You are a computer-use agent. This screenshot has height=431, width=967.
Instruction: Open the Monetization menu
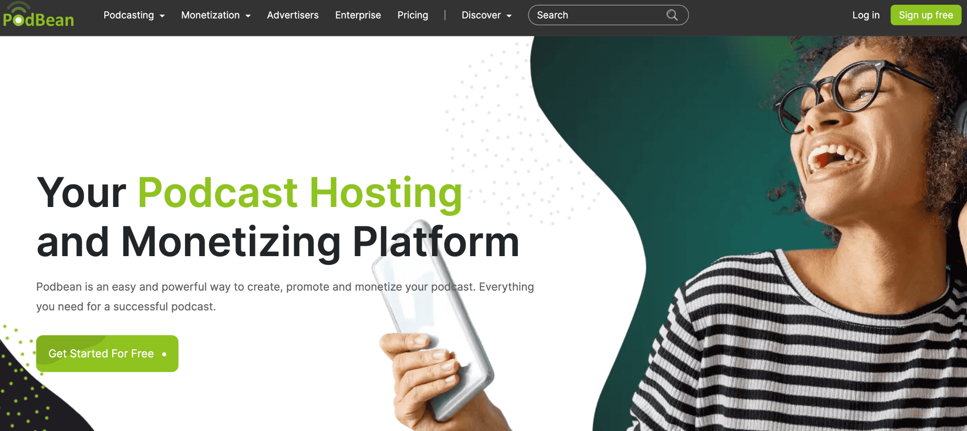click(216, 15)
